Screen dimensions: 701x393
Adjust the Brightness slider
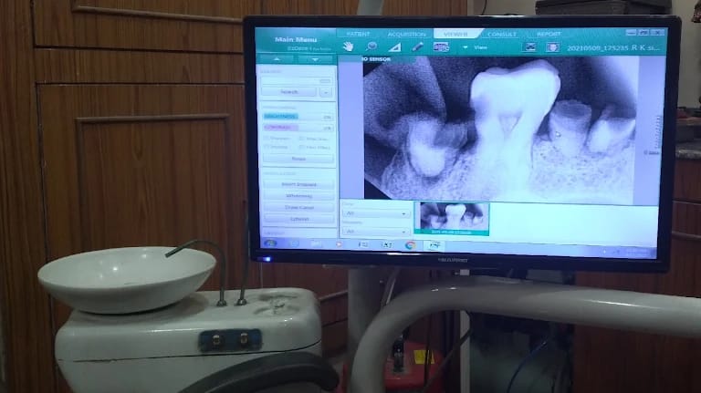click(x=298, y=117)
